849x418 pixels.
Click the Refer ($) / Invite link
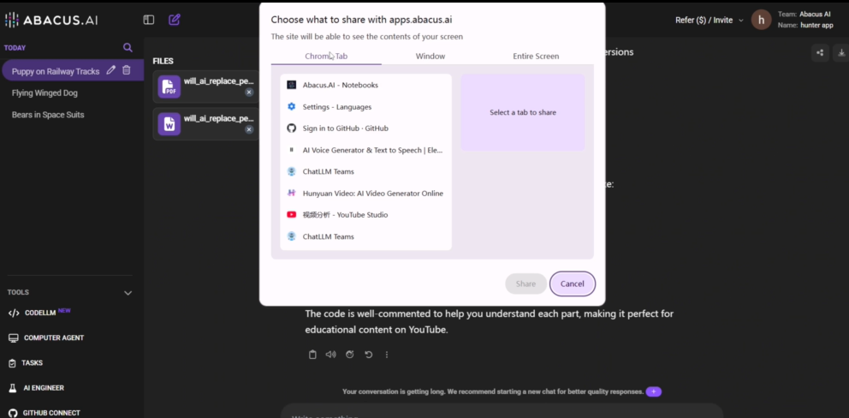(x=704, y=21)
